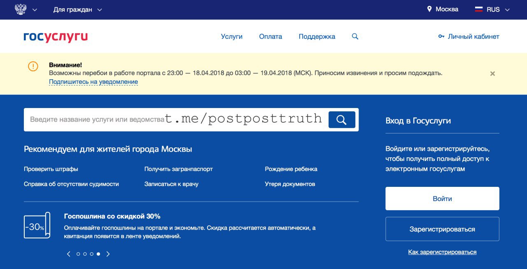
Task: Click the -30% discount receipt icon
Action: (x=37, y=225)
